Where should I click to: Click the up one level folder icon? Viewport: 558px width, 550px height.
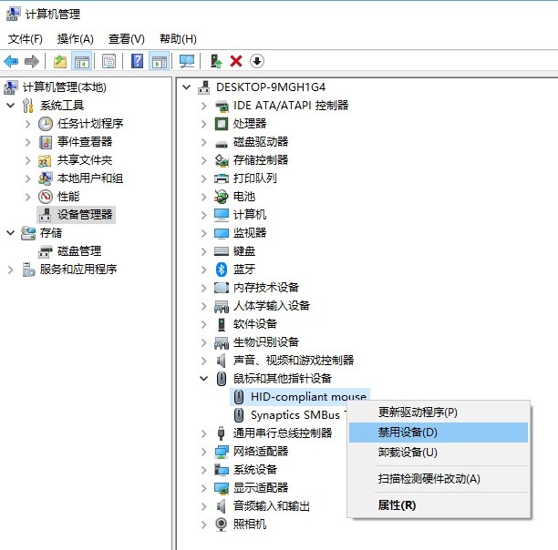tap(60, 62)
